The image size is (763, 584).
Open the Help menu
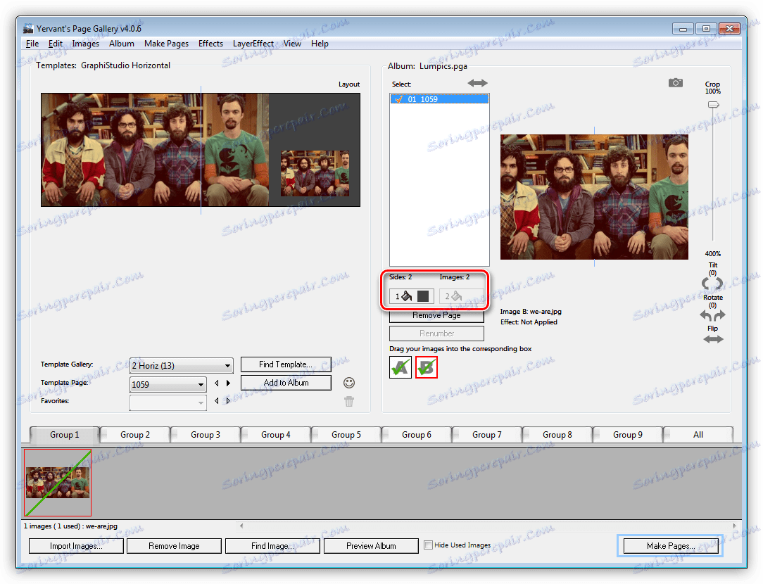[x=320, y=44]
